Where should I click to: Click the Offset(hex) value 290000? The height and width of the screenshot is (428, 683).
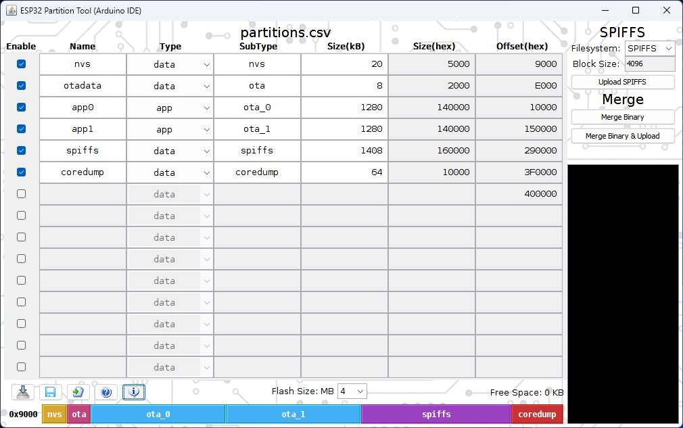point(519,151)
